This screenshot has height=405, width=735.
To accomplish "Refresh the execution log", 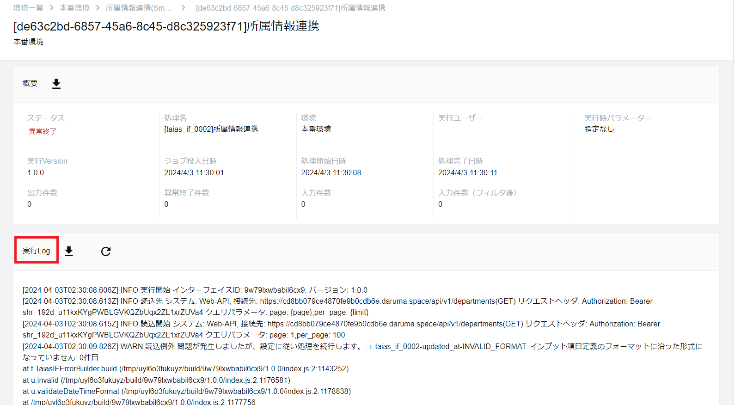I will point(106,251).
